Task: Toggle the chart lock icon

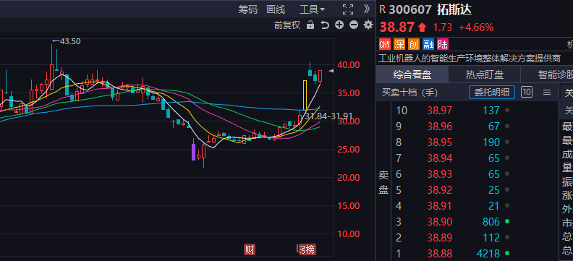Action: tap(310, 25)
